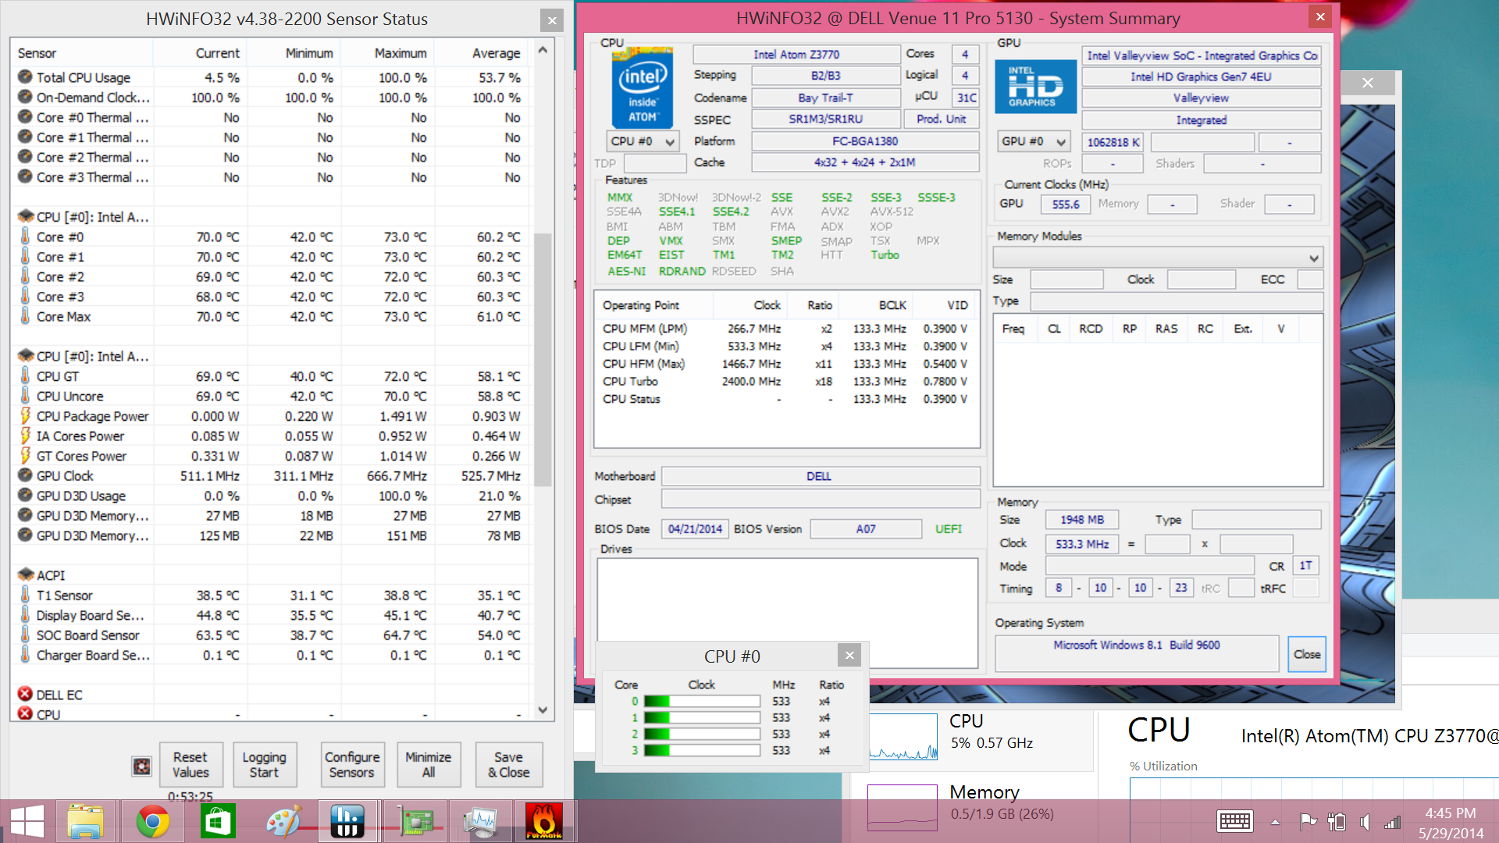Switch to the HWiNFO taskbar icon
This screenshot has height=843, width=1499.
pos(347,821)
